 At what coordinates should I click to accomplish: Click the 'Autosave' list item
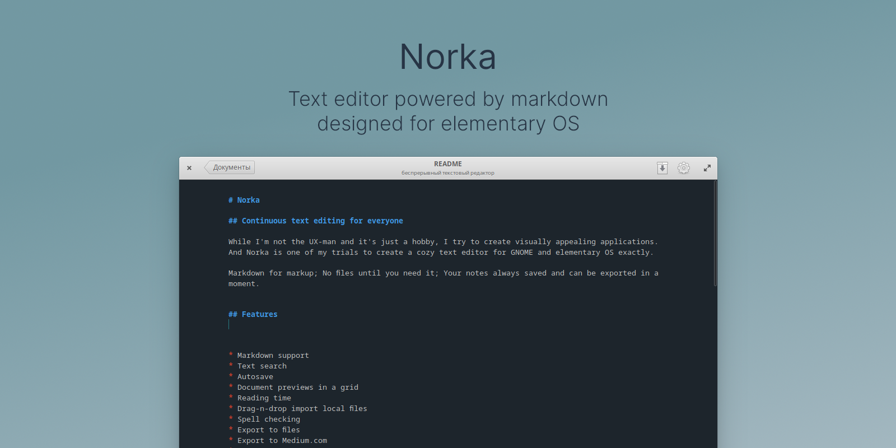(251, 377)
